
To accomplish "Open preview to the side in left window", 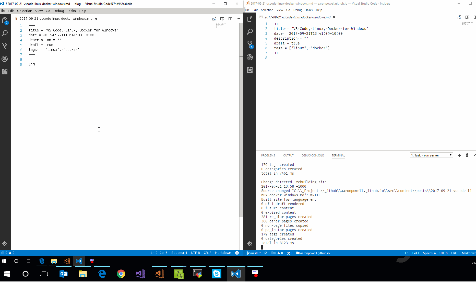I will 222,19.
